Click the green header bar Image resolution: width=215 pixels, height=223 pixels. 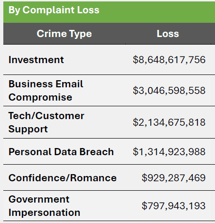[x=109, y=12]
